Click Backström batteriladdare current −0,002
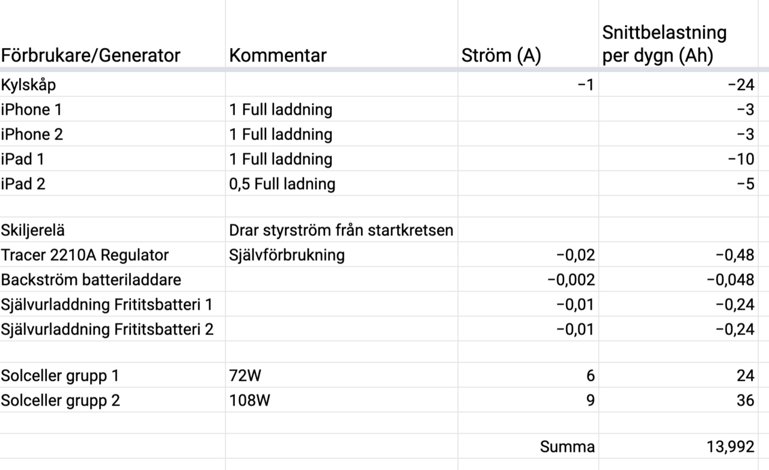 [528, 280]
